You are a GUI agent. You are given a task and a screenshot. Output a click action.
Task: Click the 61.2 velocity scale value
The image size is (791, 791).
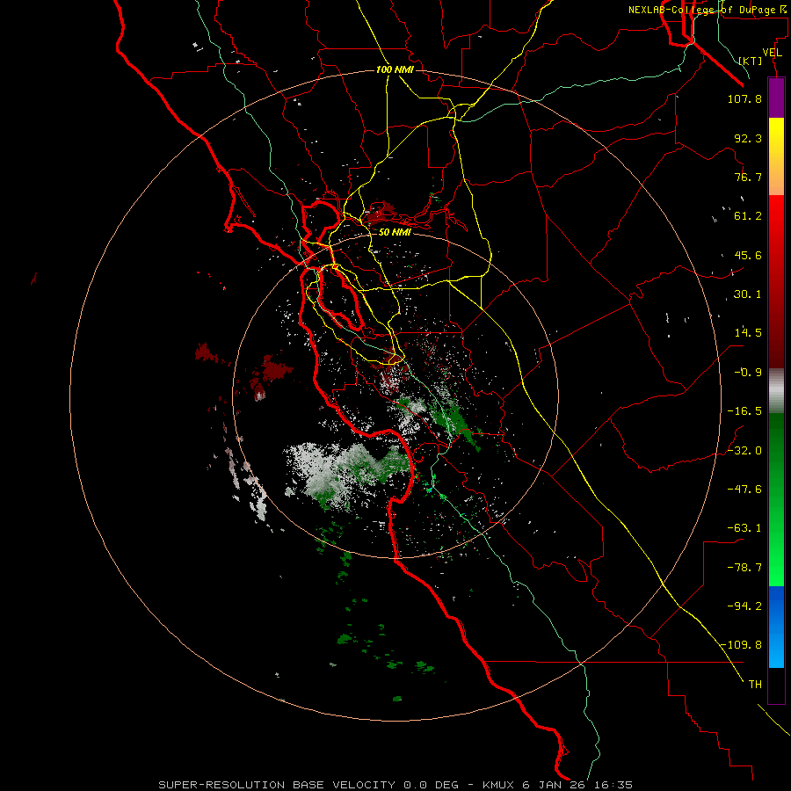pyautogui.click(x=748, y=216)
